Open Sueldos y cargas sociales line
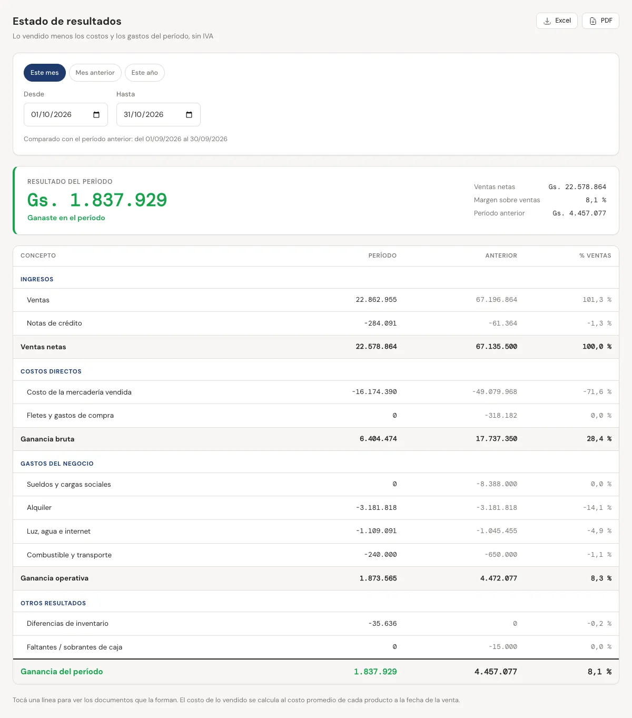The height and width of the screenshot is (718, 632). pos(316,484)
